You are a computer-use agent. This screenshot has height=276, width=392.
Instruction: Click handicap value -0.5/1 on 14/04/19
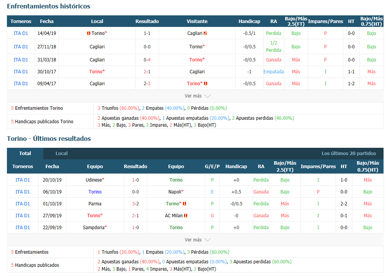click(x=249, y=33)
